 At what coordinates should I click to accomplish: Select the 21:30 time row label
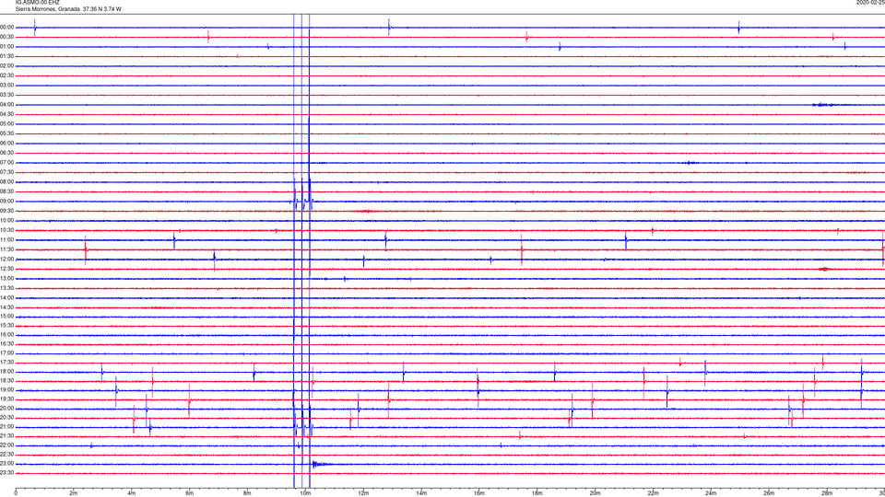[7, 436]
